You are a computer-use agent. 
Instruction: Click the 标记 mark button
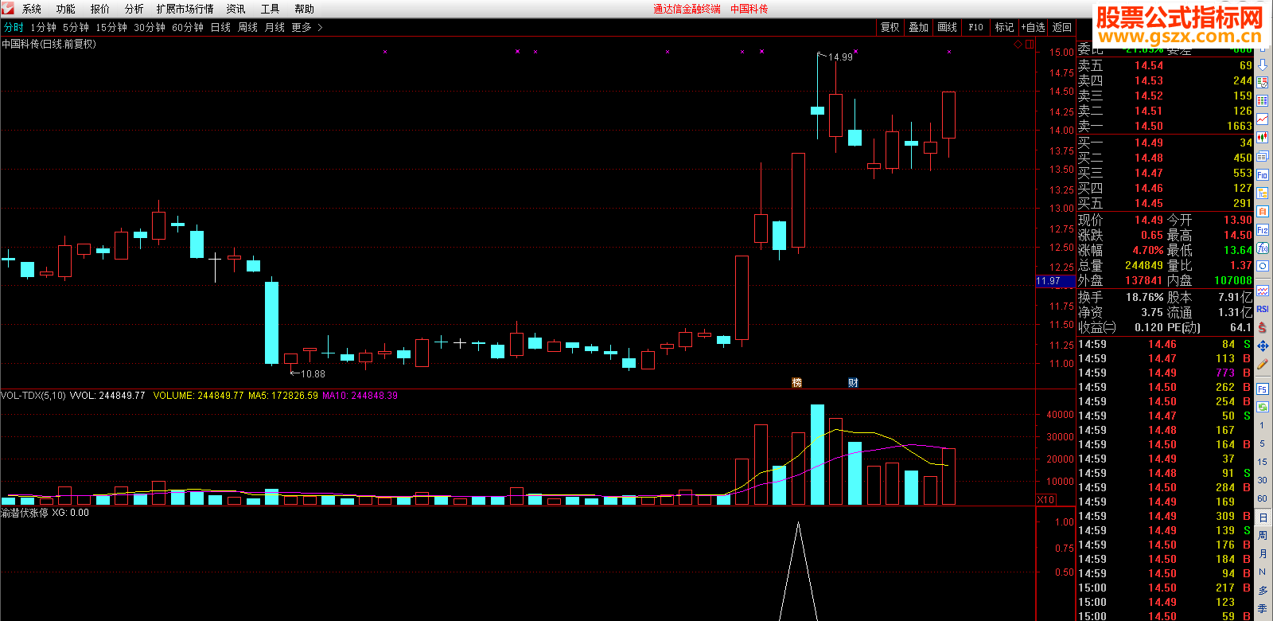click(1005, 27)
